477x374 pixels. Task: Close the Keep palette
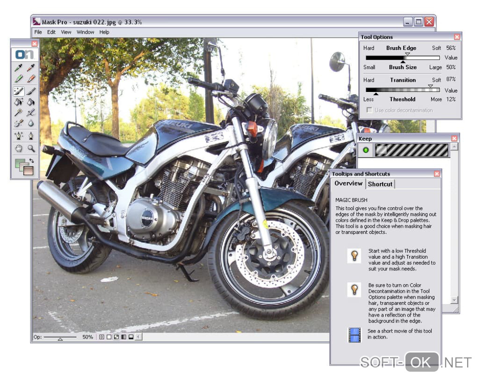(454, 139)
